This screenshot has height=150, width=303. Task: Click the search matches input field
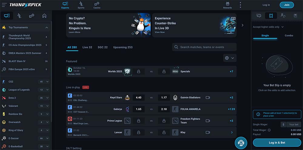point(204,47)
